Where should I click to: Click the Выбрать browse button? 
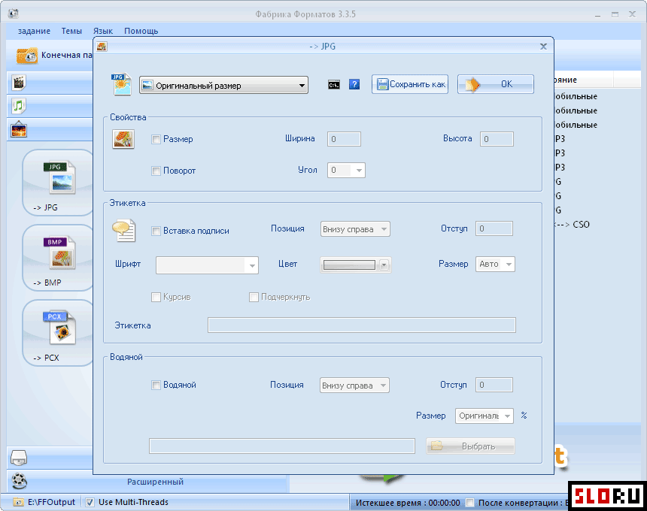(470, 446)
